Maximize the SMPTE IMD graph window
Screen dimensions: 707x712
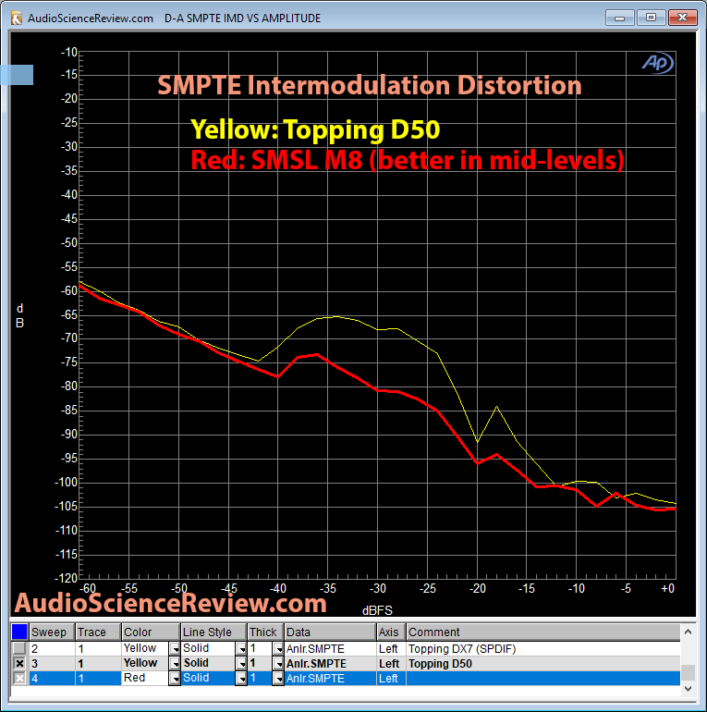[651, 18]
